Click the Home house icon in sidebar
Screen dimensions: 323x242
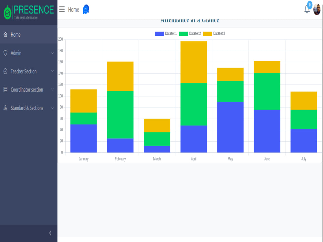[5, 35]
